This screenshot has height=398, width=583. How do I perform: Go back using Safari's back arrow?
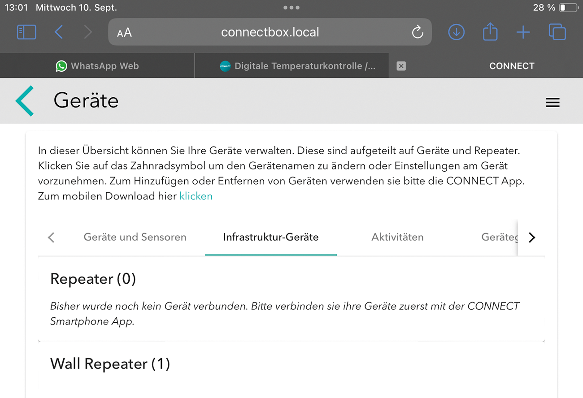click(59, 32)
